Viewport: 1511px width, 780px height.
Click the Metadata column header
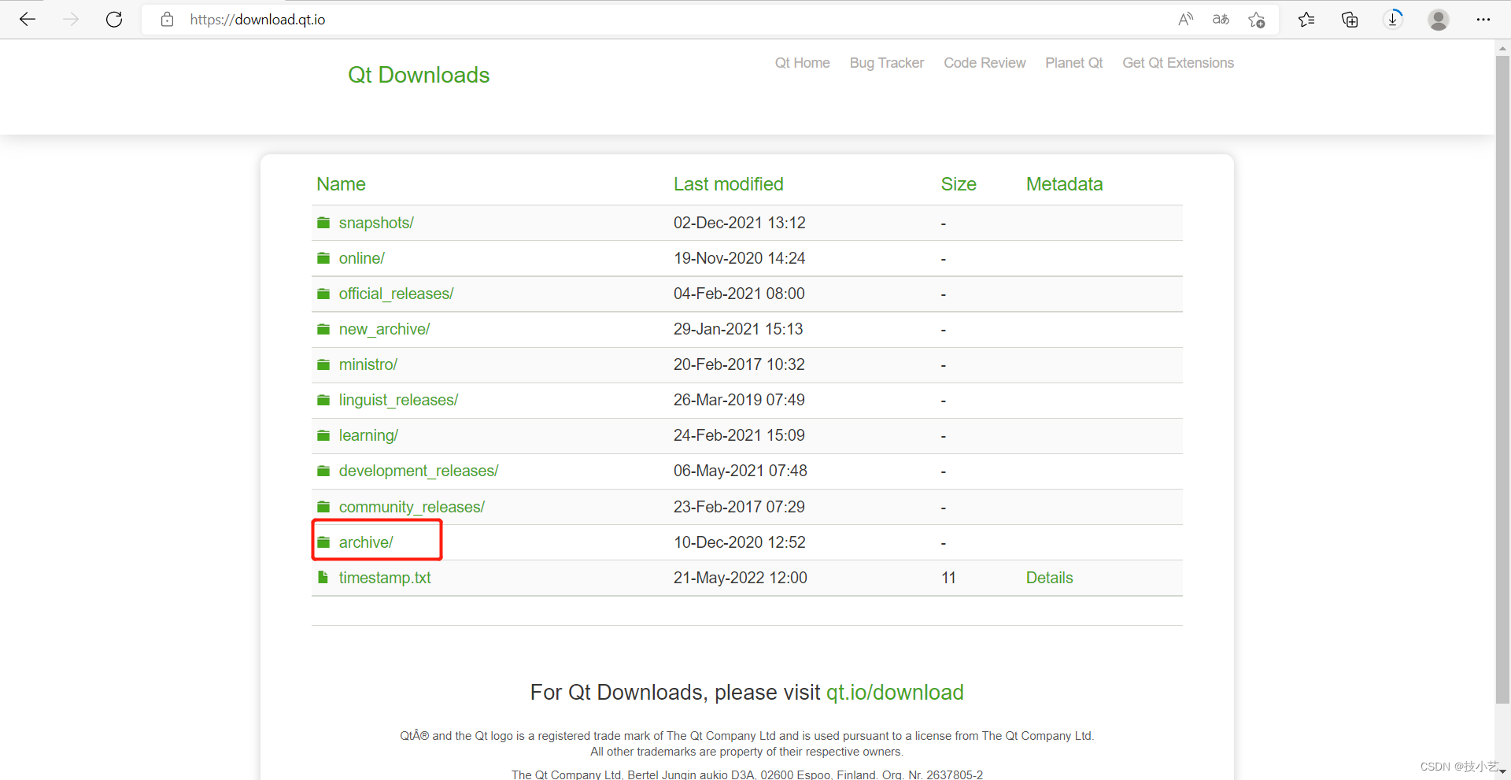click(1064, 184)
